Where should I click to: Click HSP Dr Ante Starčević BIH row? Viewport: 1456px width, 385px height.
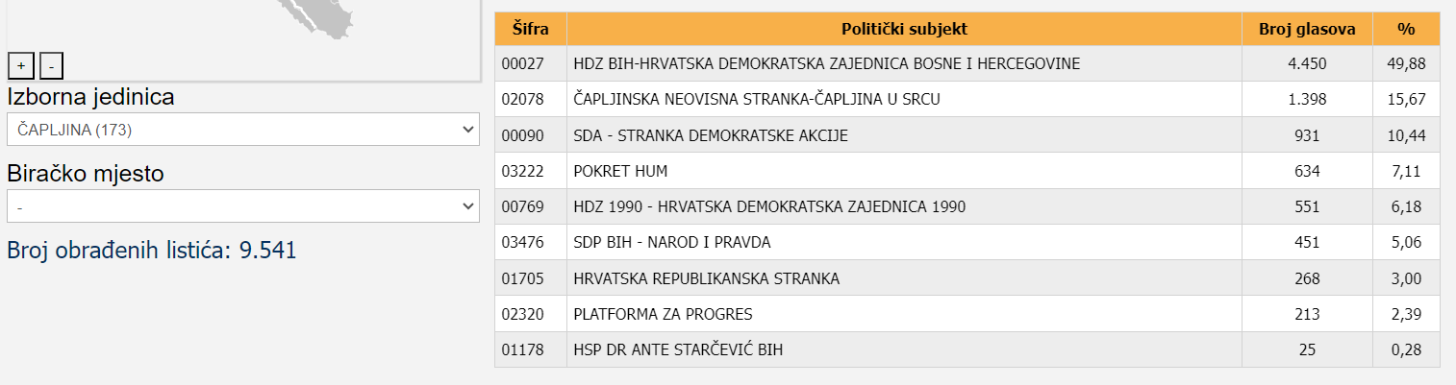(678, 349)
